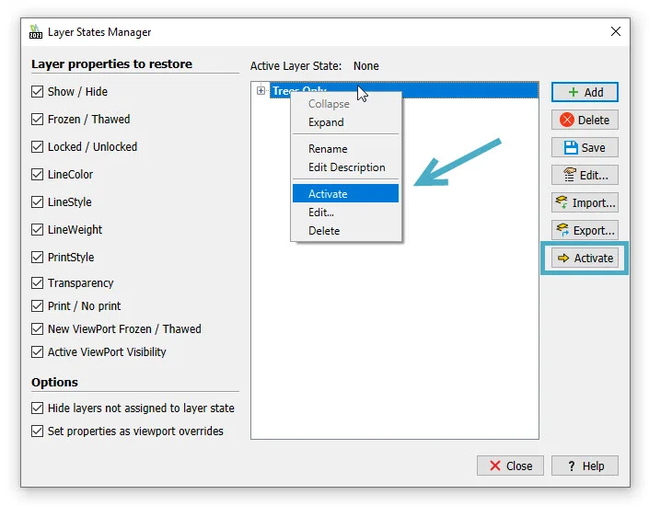The image size is (649, 506).
Task: Open the Edit... button on right panel
Action: coord(585,175)
